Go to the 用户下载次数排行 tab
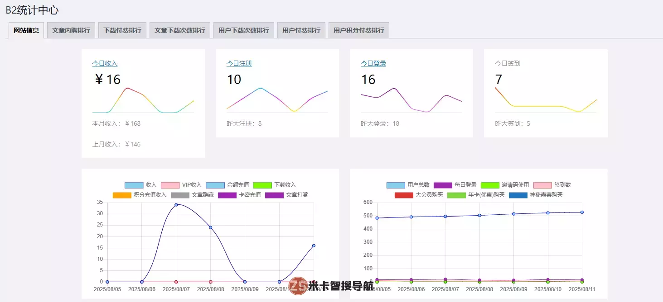Screen dimensions: 663x302 click(x=243, y=30)
